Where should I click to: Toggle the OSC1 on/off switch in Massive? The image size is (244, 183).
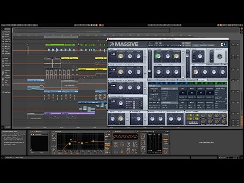[x=109, y=49]
